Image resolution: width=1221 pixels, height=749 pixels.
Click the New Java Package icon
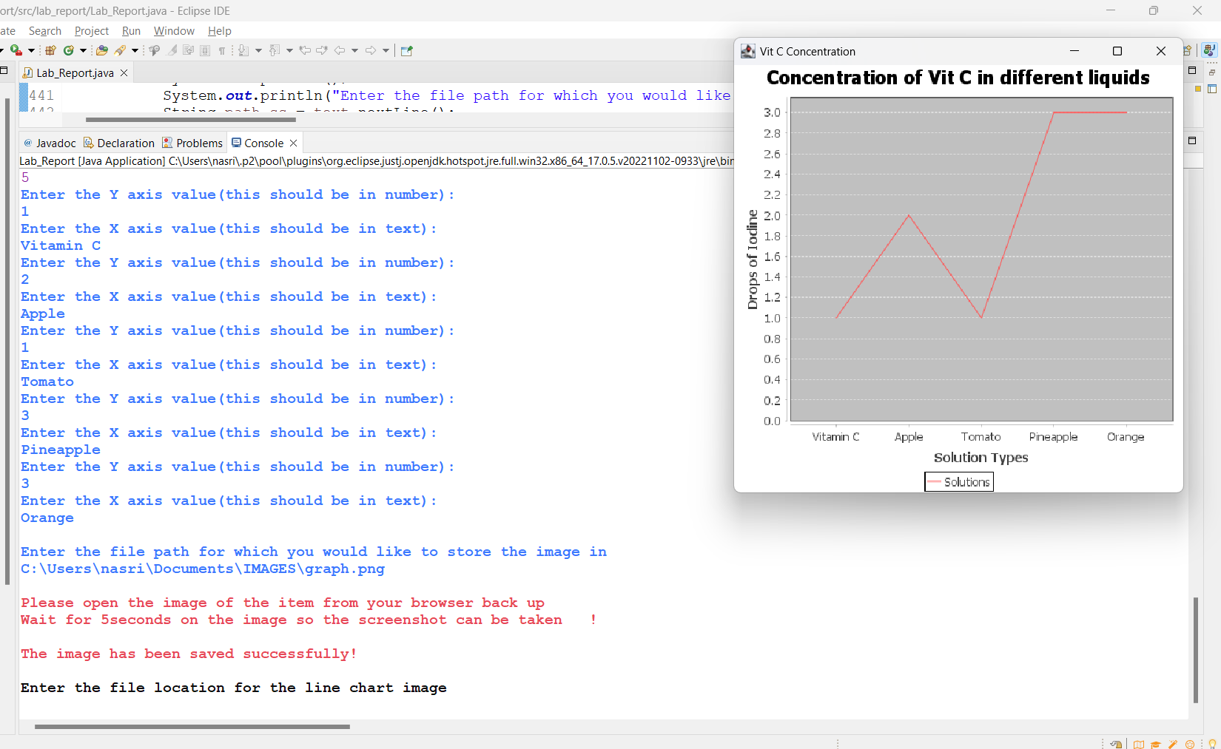click(x=50, y=50)
